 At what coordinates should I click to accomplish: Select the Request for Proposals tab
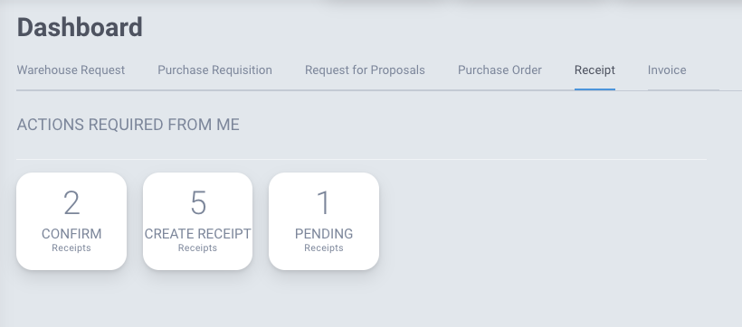coord(365,70)
